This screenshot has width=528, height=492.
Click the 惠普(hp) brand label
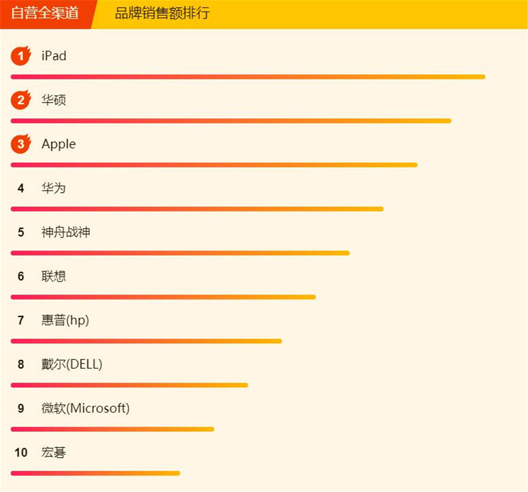pyautogui.click(x=63, y=320)
